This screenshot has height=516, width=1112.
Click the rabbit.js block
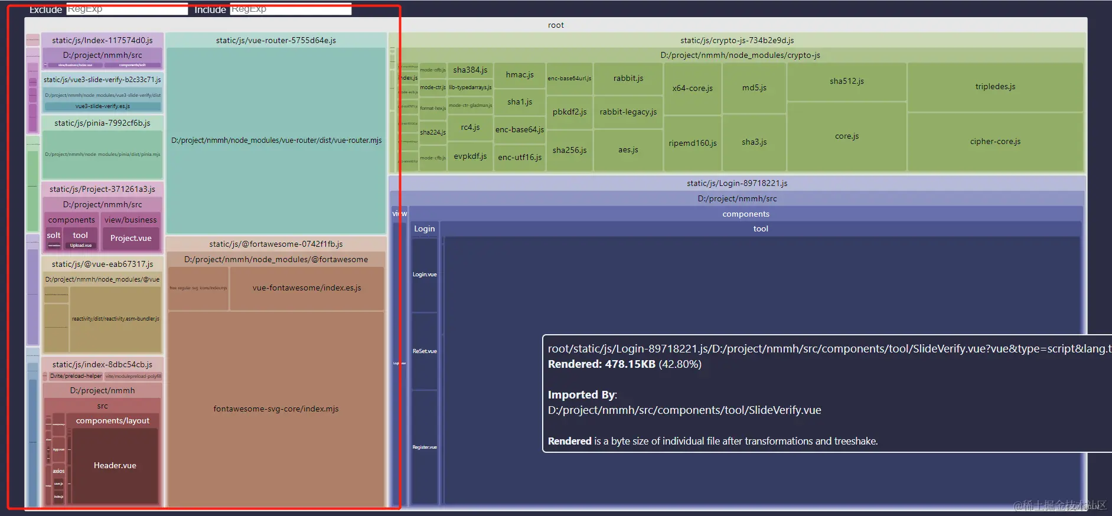pyautogui.click(x=628, y=78)
